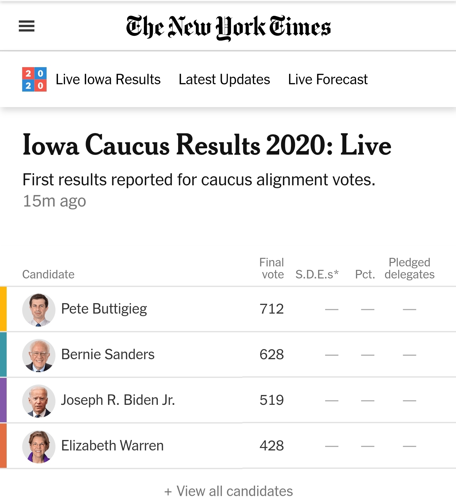Click the Joseph R. Biden Jr. name
The width and height of the screenshot is (456, 497).
pos(118,400)
